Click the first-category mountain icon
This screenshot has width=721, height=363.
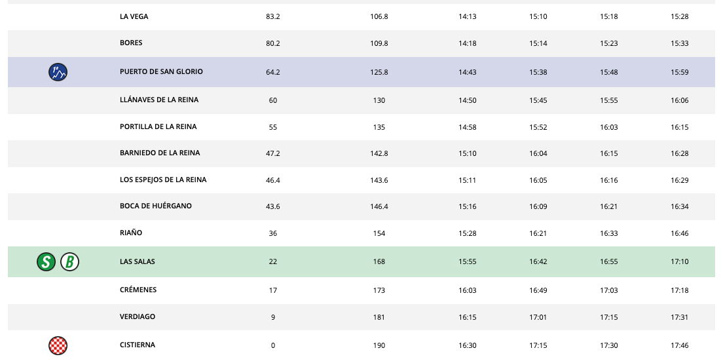pyautogui.click(x=58, y=72)
